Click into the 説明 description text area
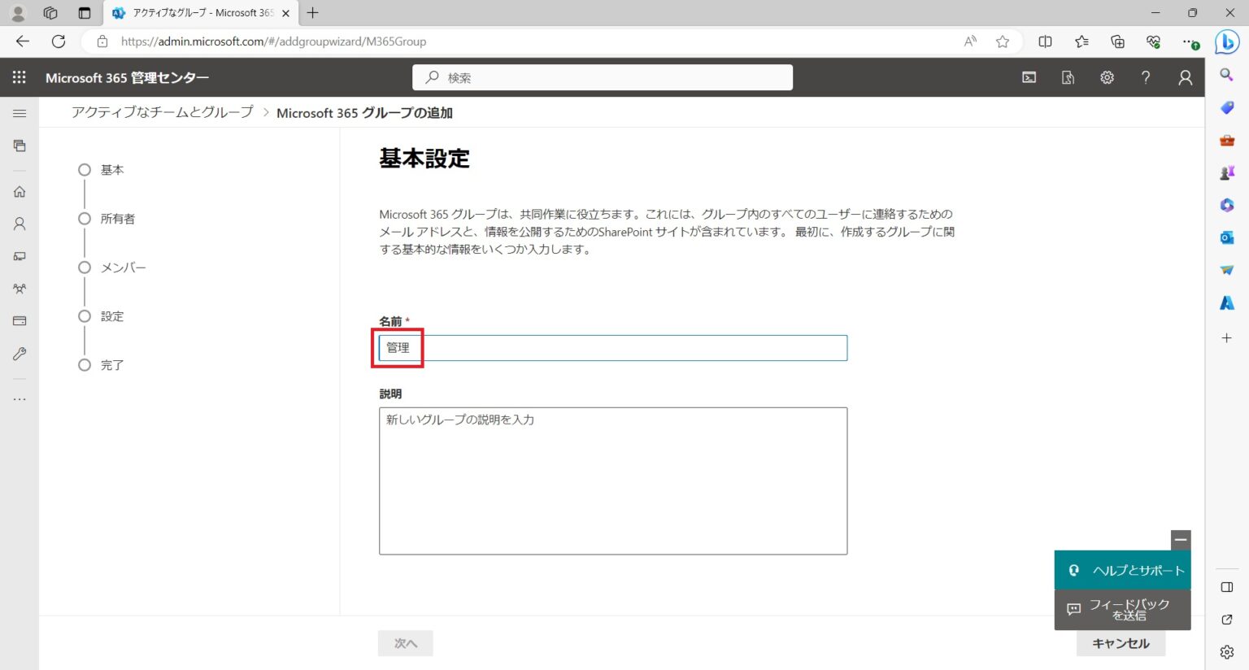 [613, 481]
